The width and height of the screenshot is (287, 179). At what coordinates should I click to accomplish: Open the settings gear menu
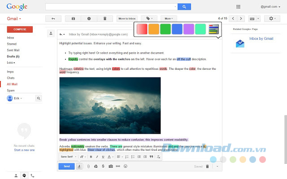tap(272, 18)
